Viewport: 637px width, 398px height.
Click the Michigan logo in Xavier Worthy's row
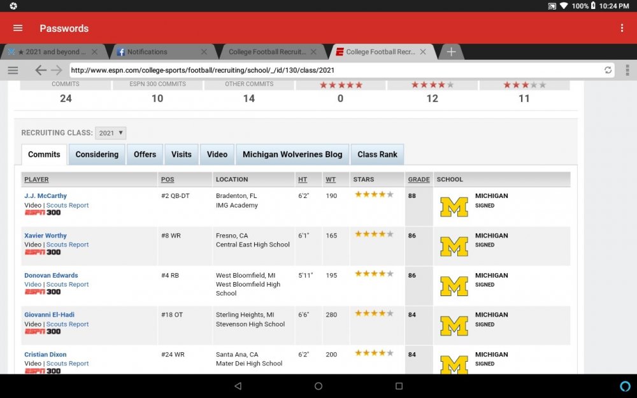tap(454, 246)
